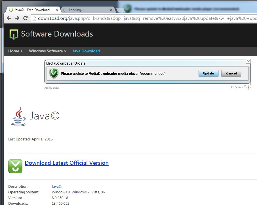Click the downloads count 13,460,052
This screenshot has height=205, width=257.
[60, 203]
